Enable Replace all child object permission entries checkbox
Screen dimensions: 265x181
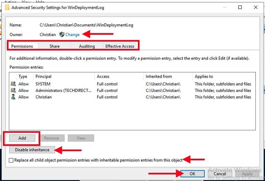point(11,160)
